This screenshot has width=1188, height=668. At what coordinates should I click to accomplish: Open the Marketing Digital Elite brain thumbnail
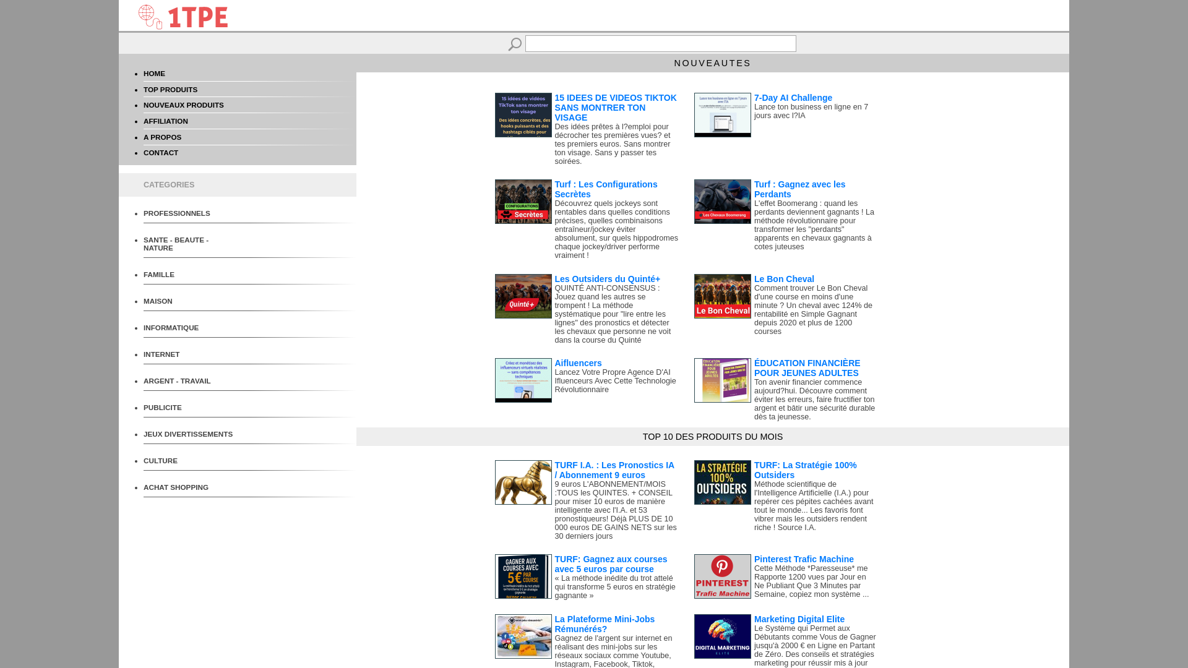click(722, 636)
